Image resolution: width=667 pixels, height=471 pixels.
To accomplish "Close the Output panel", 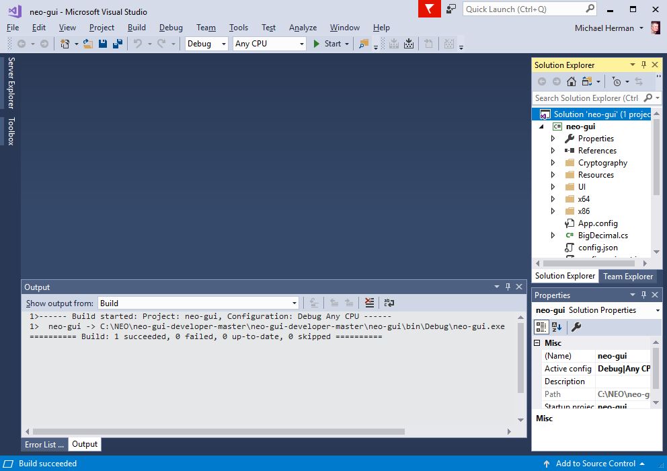I will [x=519, y=287].
